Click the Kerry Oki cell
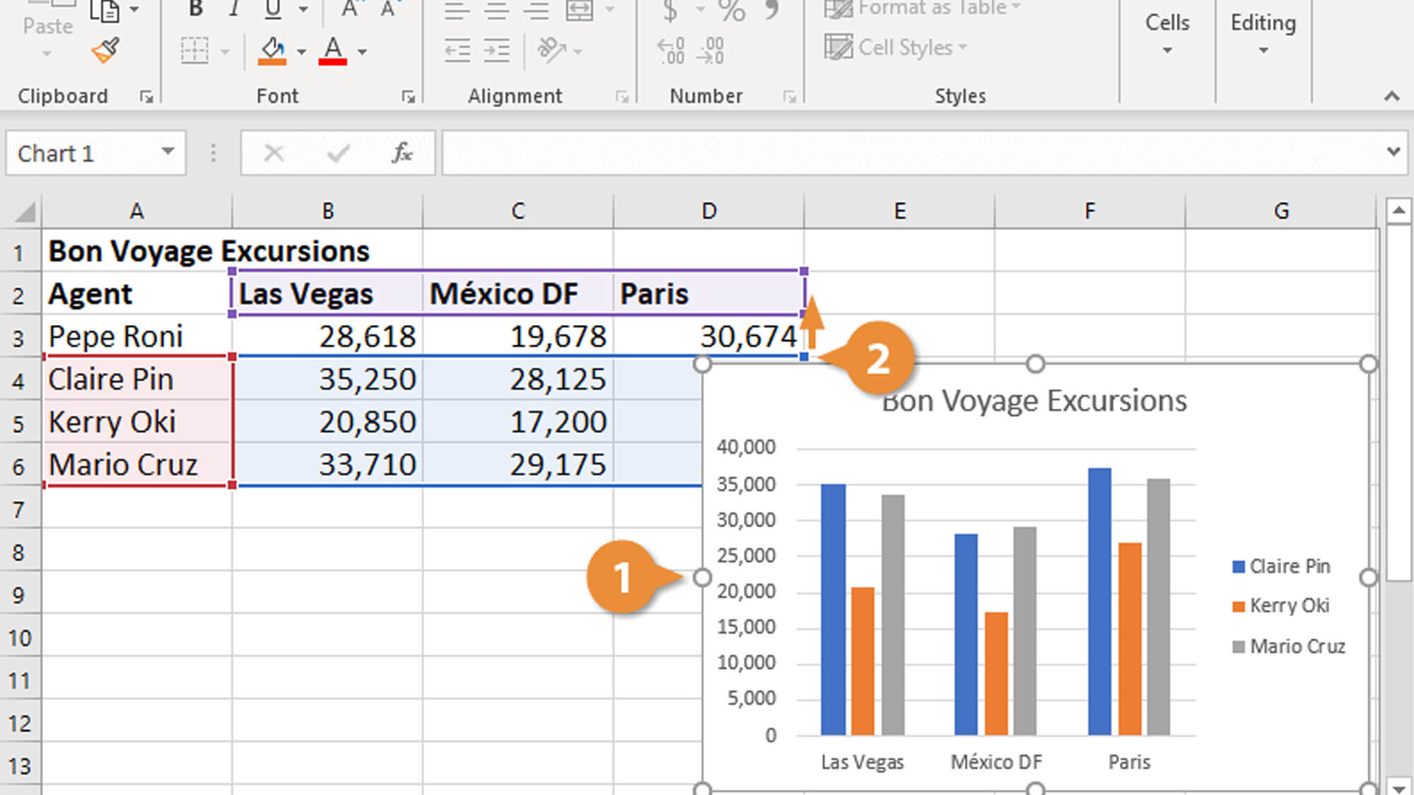Viewport: 1414px width, 795px height. (136, 423)
